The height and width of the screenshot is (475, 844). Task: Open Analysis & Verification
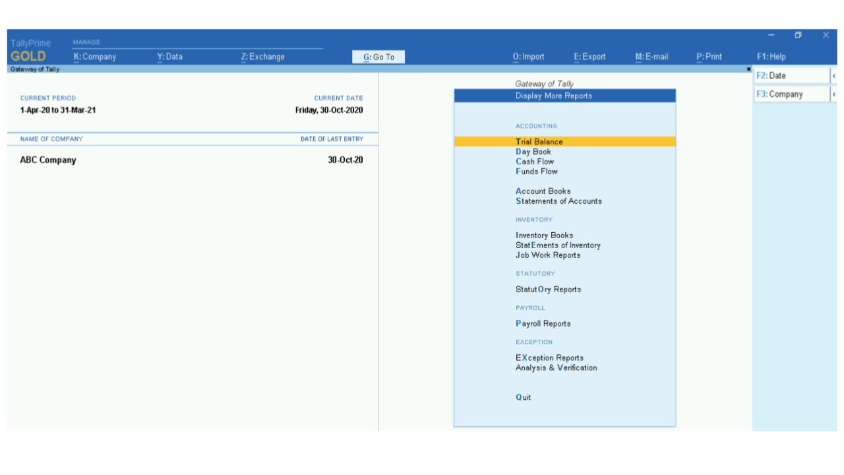click(x=557, y=368)
